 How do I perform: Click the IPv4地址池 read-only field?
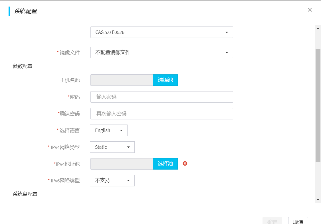click(122, 164)
